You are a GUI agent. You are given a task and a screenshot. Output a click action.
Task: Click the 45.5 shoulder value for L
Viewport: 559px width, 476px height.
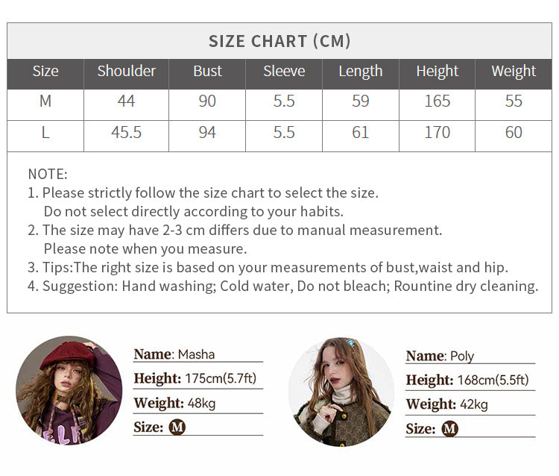[126, 132]
